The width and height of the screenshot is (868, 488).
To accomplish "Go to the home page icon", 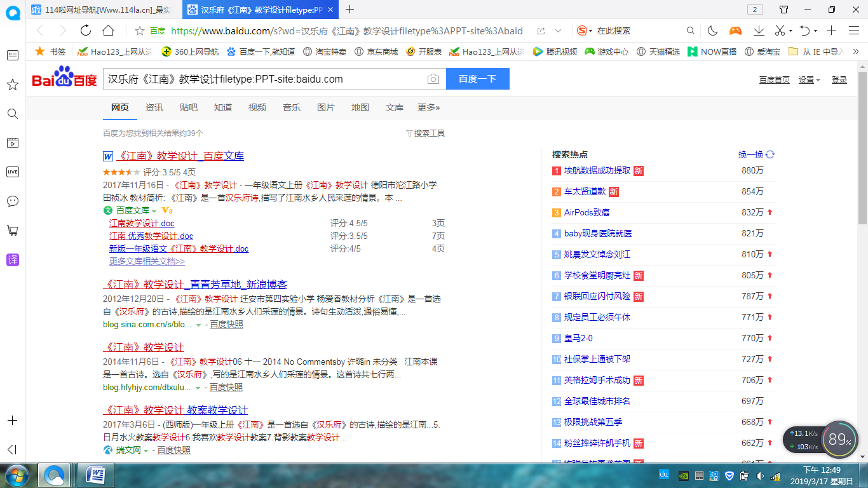I will click(109, 30).
